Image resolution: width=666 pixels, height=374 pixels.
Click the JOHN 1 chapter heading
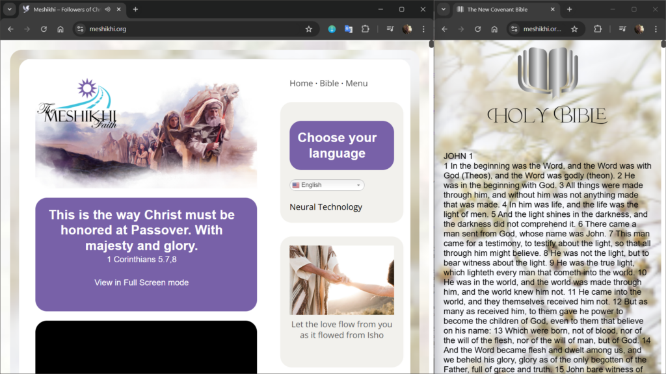click(x=458, y=156)
